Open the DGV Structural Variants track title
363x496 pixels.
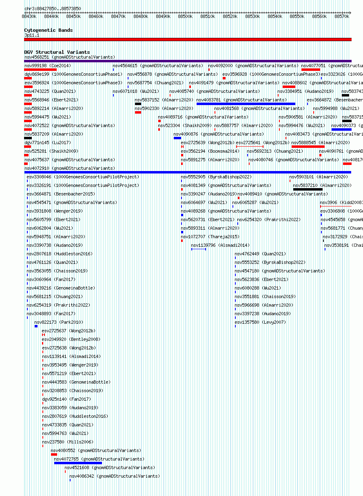[57, 52]
